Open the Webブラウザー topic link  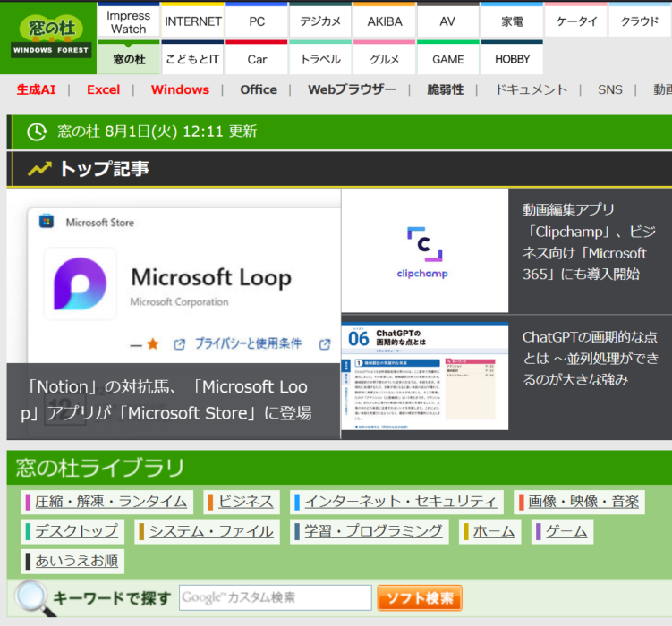(352, 89)
